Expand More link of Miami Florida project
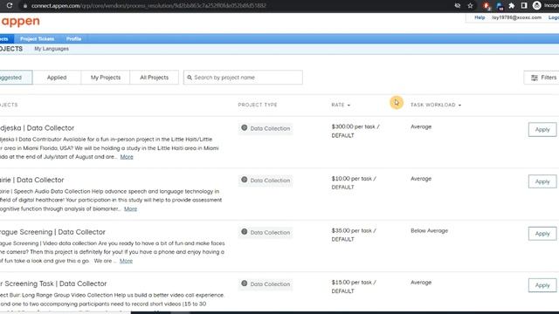This screenshot has height=314, width=559. [127, 157]
